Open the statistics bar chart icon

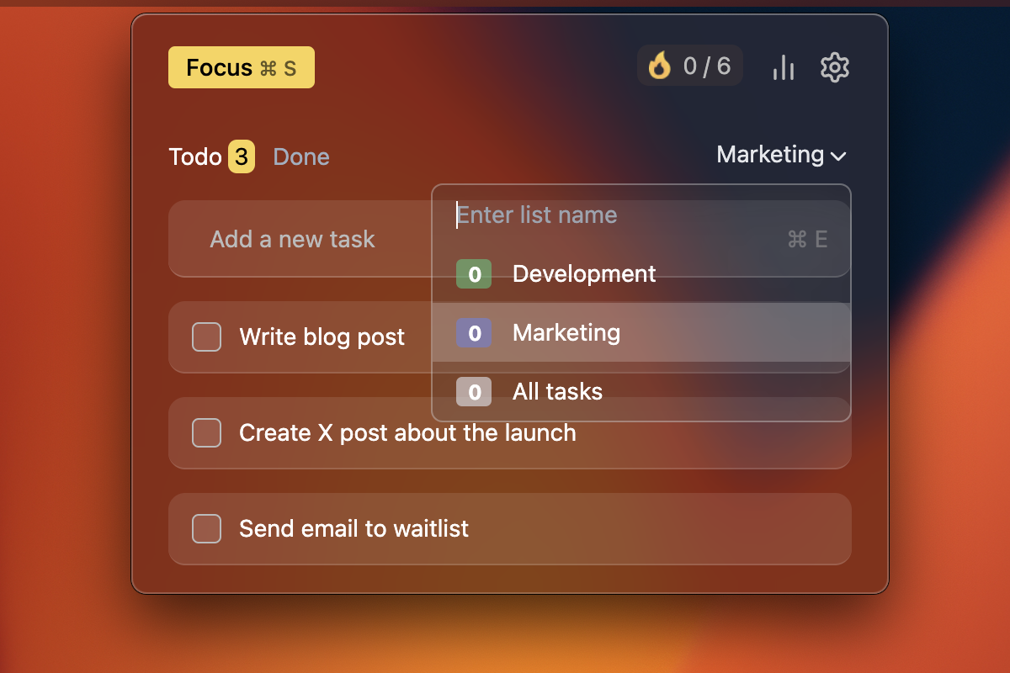click(x=784, y=67)
